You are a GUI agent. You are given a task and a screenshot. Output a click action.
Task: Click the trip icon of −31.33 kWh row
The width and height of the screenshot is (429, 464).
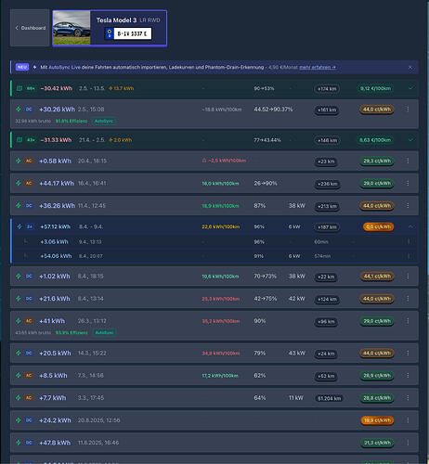[19, 140]
